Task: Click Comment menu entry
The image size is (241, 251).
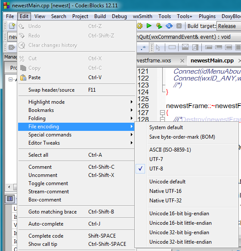Action: (76, 167)
